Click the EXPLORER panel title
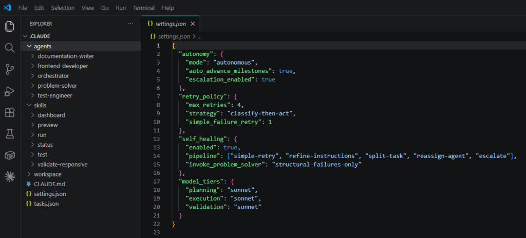The height and width of the screenshot is (238, 526). pyautogui.click(x=41, y=24)
